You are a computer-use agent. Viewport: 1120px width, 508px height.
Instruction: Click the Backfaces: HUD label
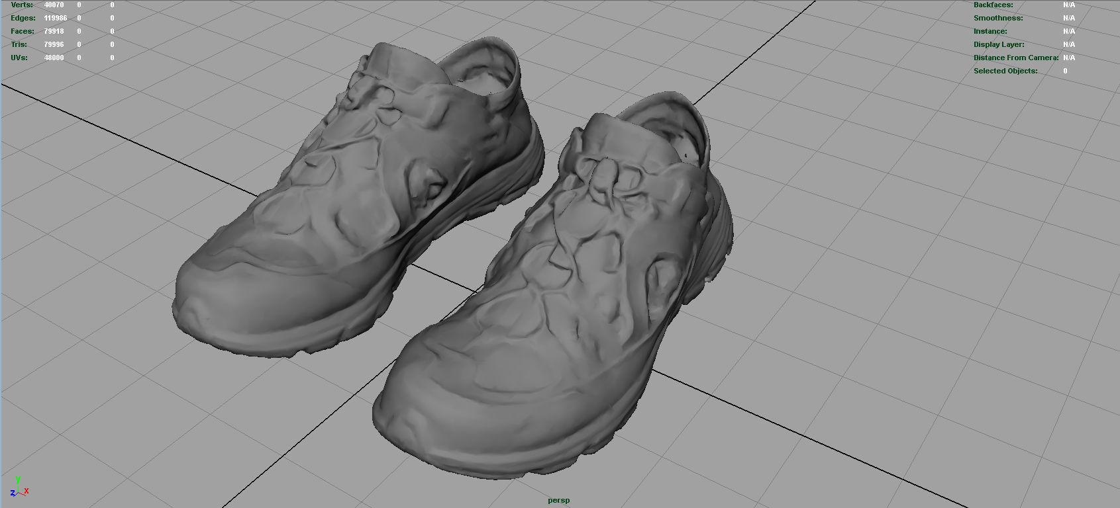(x=993, y=5)
